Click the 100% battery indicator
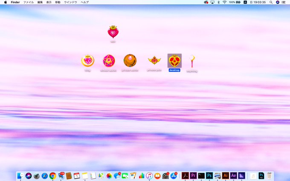 point(235,2)
